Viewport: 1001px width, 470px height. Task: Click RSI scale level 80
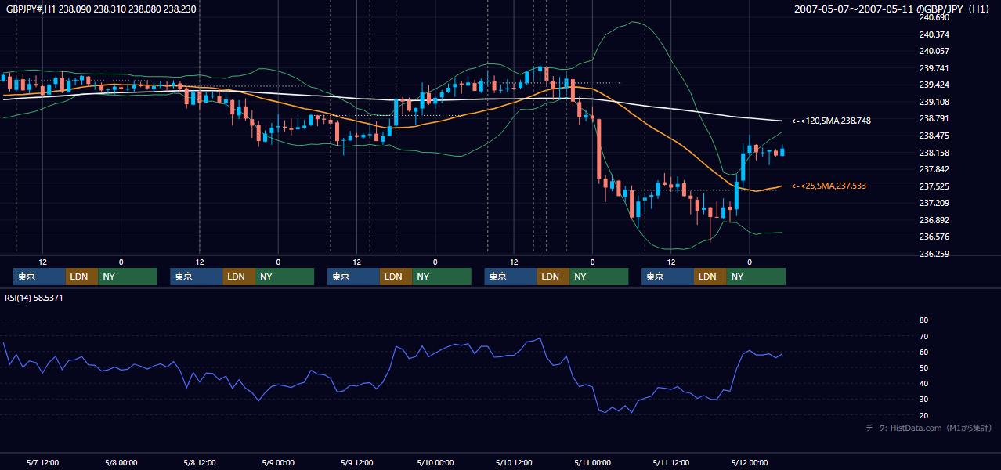pos(923,320)
